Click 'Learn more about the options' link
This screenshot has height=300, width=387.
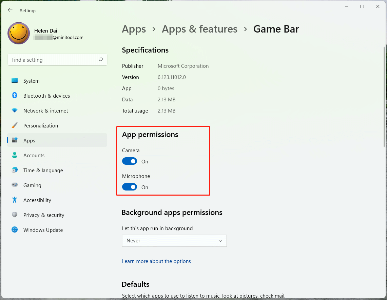point(156,261)
